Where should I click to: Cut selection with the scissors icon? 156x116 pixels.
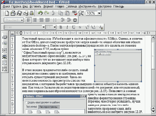point(54,13)
